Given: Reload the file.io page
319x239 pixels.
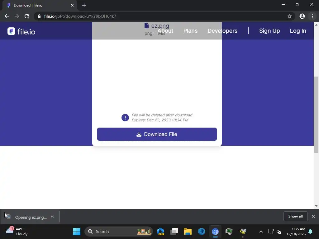Looking at the screenshot, I should [x=27, y=16].
